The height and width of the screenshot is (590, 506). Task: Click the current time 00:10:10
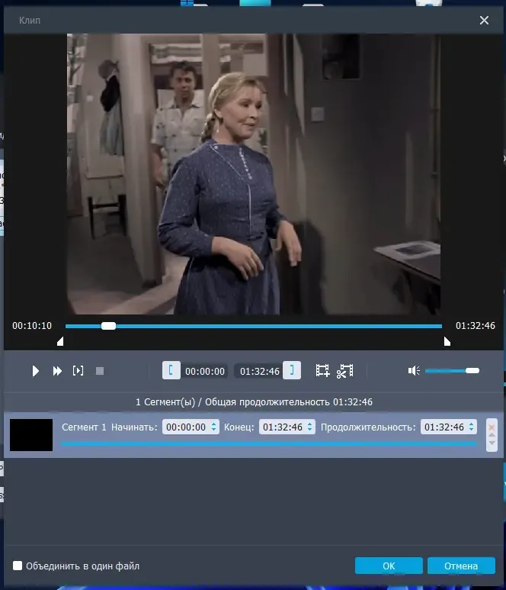(32, 326)
